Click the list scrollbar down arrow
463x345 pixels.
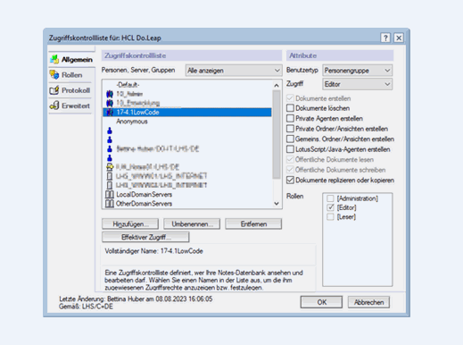(x=277, y=204)
